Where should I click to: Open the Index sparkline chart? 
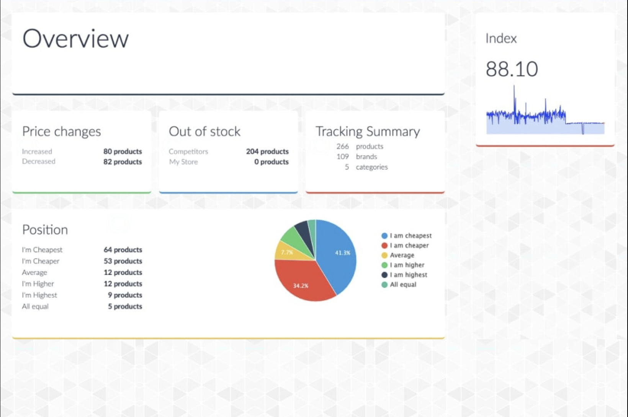click(x=545, y=110)
